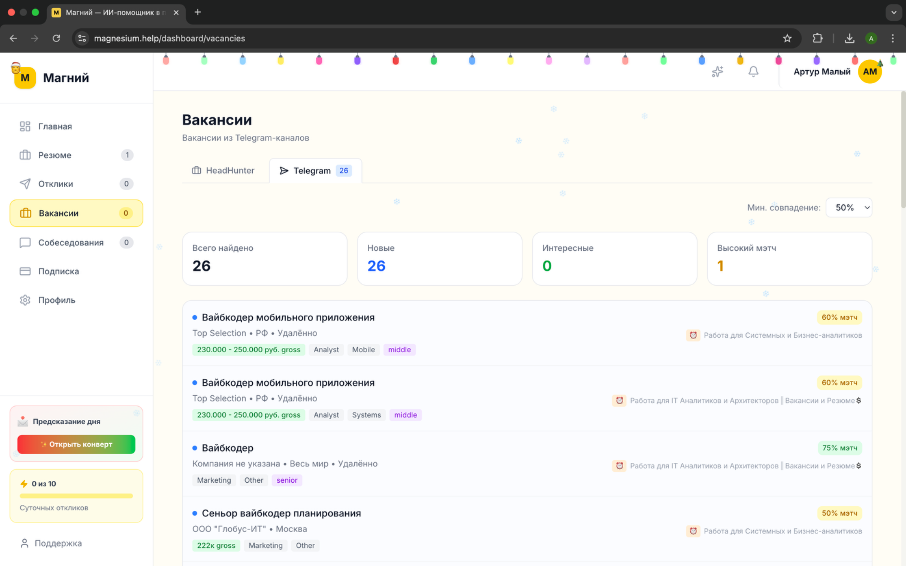Image resolution: width=906 pixels, height=566 pixels.
Task: Click the Магний logo icon
Action: click(x=25, y=77)
